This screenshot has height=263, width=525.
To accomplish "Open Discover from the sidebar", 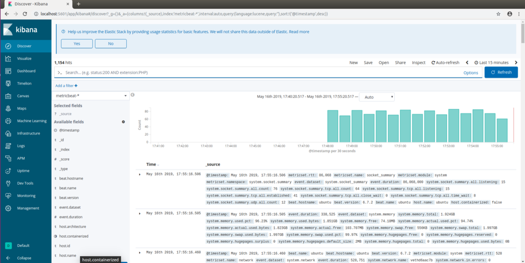I will pyautogui.click(x=25, y=46).
